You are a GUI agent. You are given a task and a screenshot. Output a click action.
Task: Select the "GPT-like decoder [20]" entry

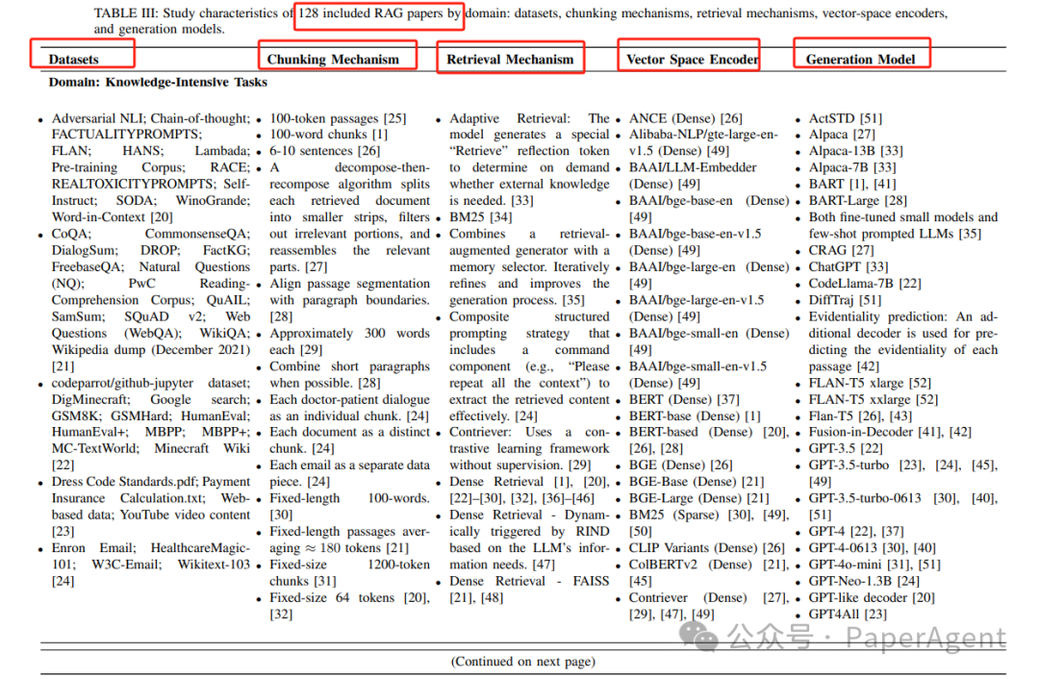click(x=872, y=597)
